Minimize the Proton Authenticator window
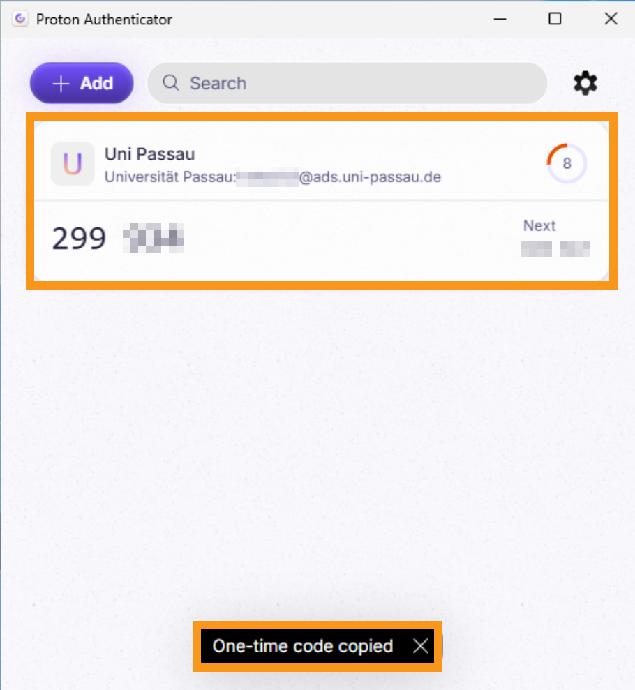This screenshot has width=635, height=690. click(500, 19)
